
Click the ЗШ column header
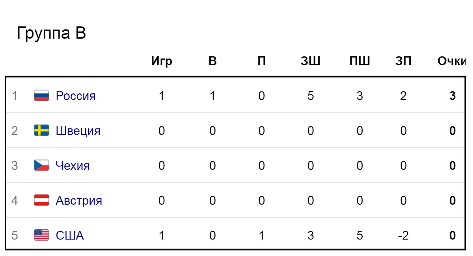[311, 61]
